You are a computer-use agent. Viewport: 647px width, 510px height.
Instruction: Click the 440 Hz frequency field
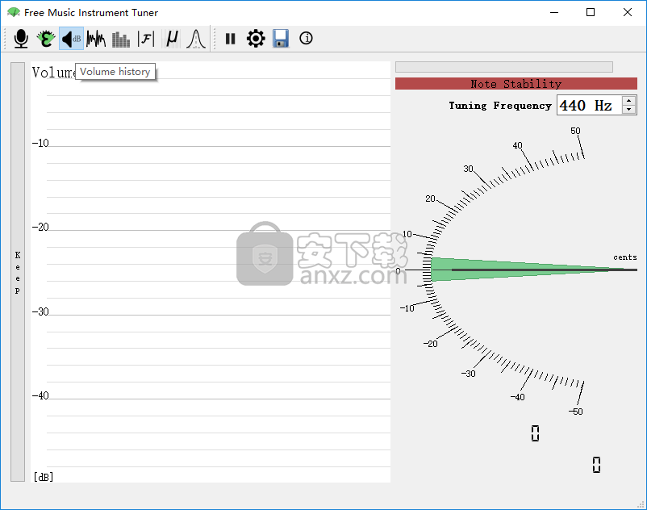pos(589,105)
